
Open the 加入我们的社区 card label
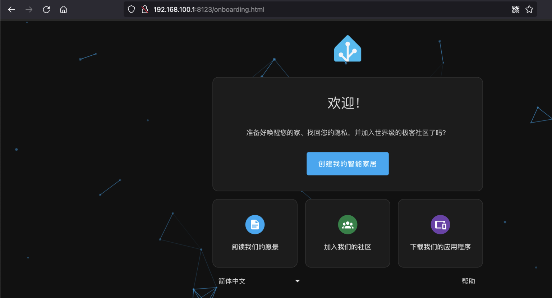348,247
